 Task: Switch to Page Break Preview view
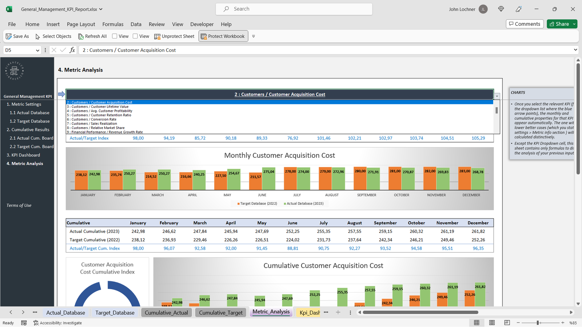(507, 323)
